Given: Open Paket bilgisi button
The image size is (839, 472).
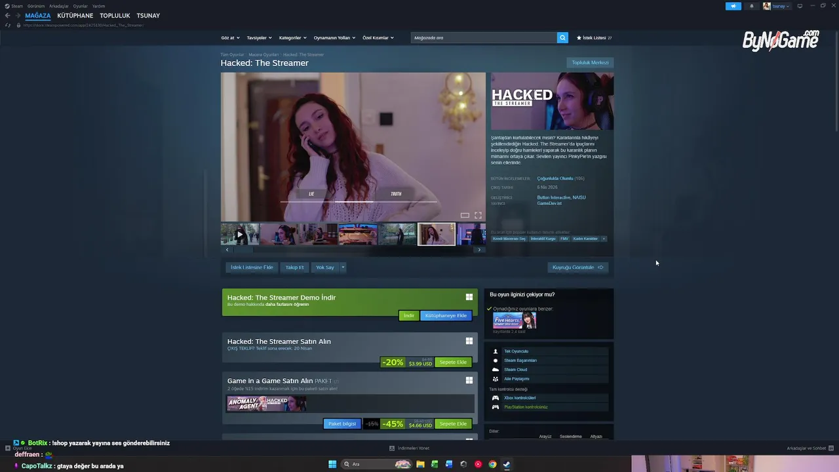Looking at the screenshot, I should [x=342, y=423].
